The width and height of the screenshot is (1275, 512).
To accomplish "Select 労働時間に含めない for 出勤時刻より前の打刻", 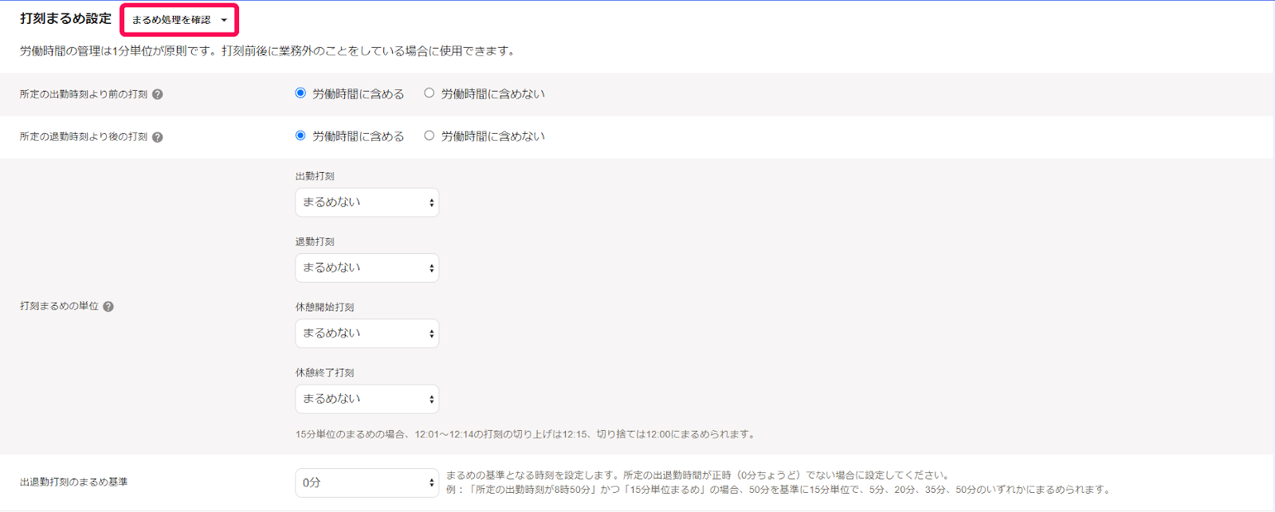I will (x=430, y=93).
